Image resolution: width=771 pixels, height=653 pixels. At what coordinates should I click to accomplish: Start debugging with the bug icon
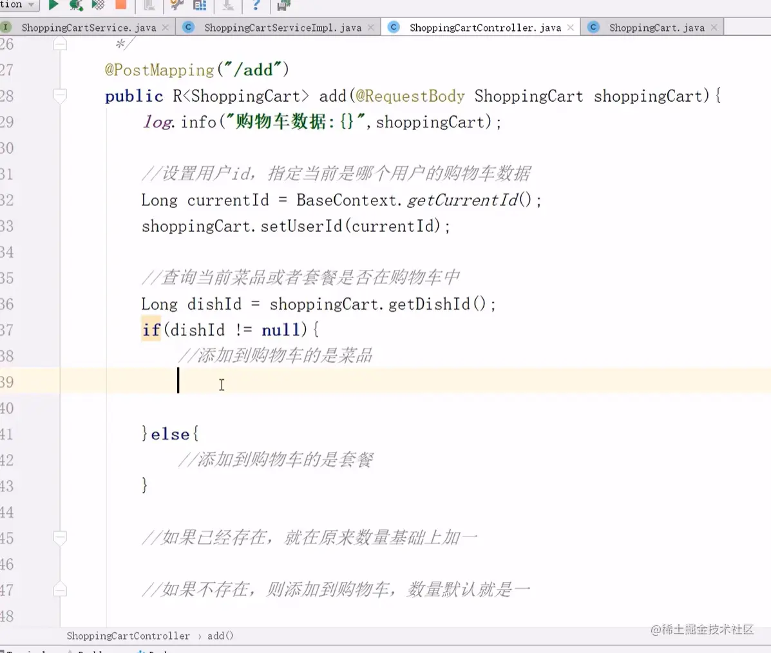76,5
